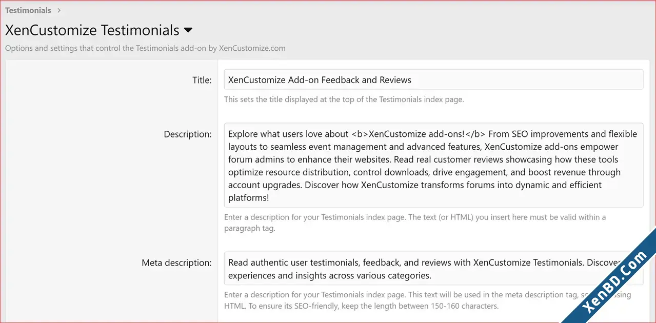Click the hint about 150-160 characters length

(x=427, y=300)
